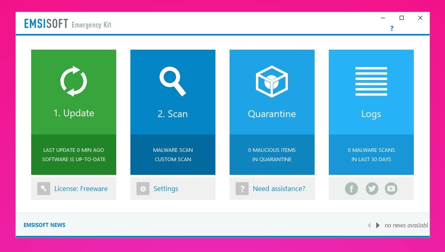
Task: Open the 'Settings' link
Action: [166, 189]
